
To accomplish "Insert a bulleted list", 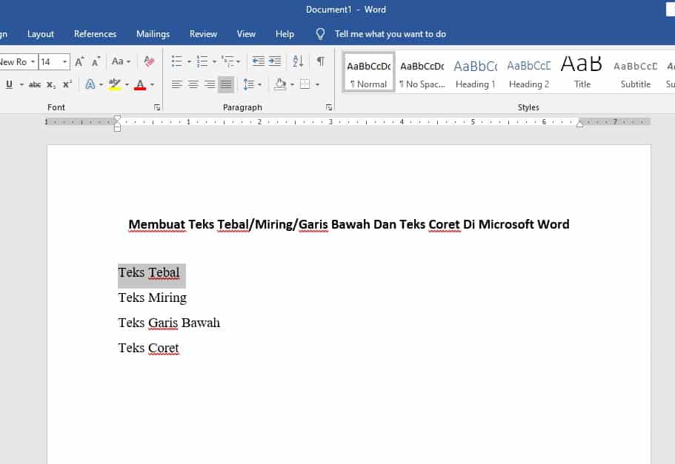I will point(177,61).
